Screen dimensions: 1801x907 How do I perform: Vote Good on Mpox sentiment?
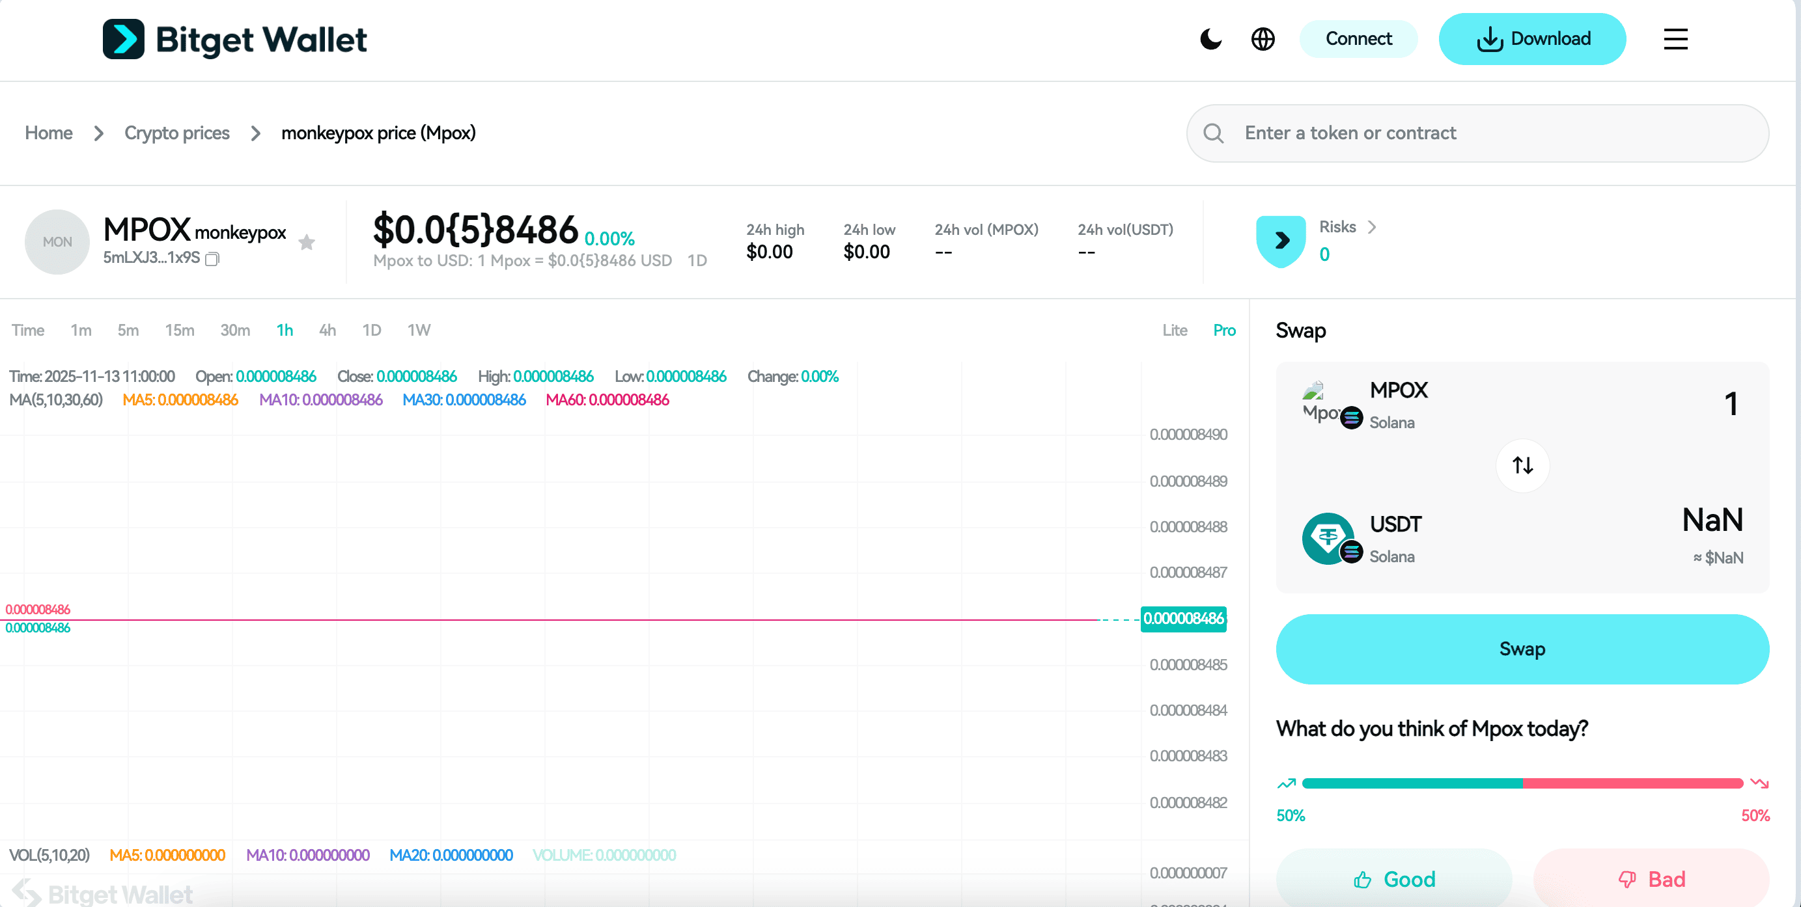pos(1394,879)
